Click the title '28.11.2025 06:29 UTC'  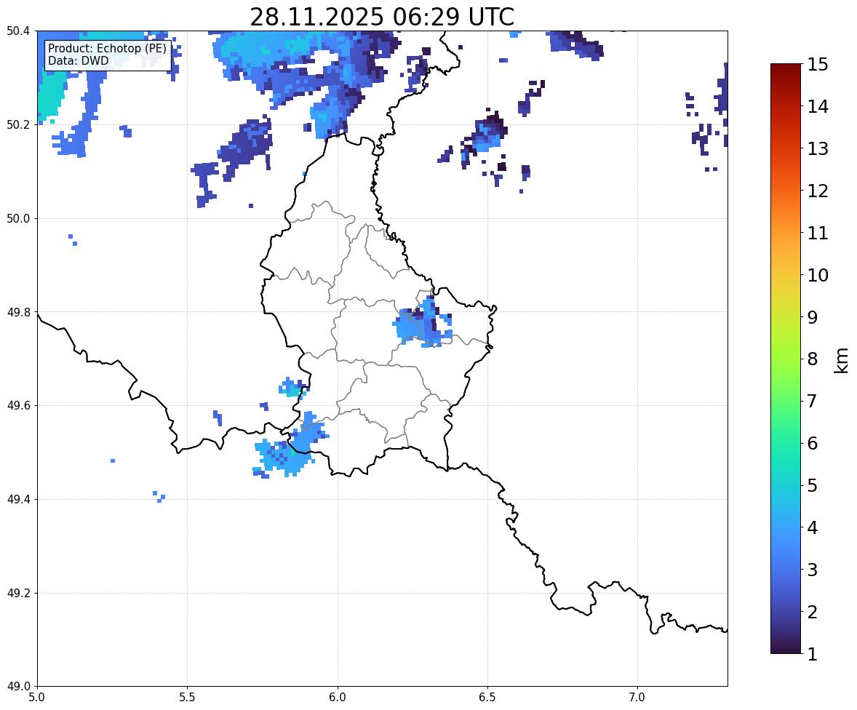tap(382, 17)
